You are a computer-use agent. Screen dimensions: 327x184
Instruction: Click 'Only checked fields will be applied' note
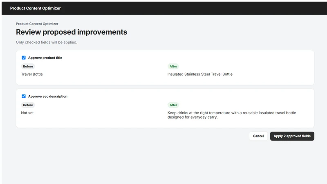click(x=47, y=42)
